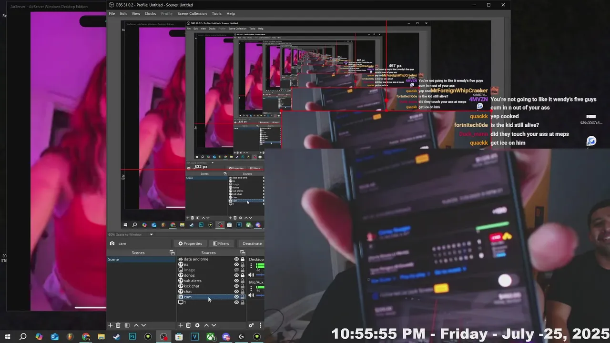Select the source named 1
The width and height of the screenshot is (610, 343).
tap(185, 302)
